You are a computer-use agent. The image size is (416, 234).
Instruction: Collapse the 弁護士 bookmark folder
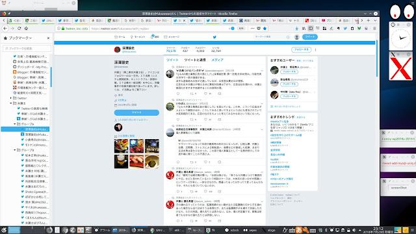pos(11,103)
